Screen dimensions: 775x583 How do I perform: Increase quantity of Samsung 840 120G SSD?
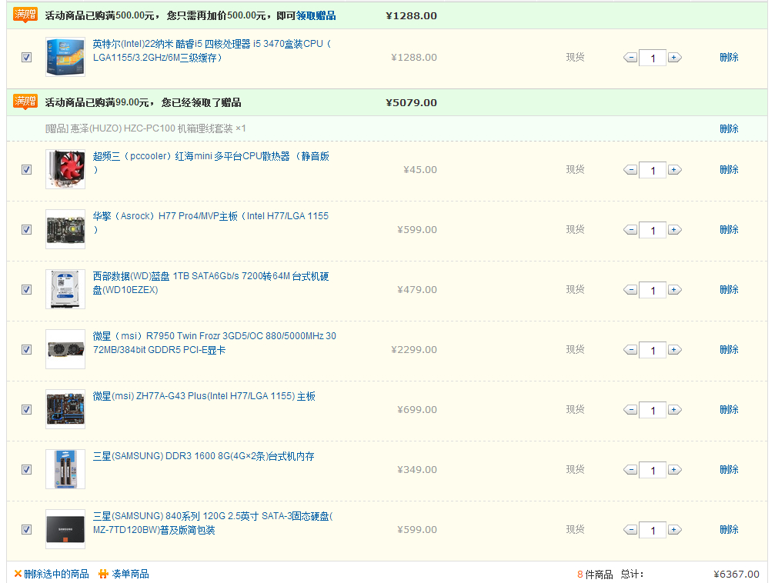pyautogui.click(x=675, y=530)
